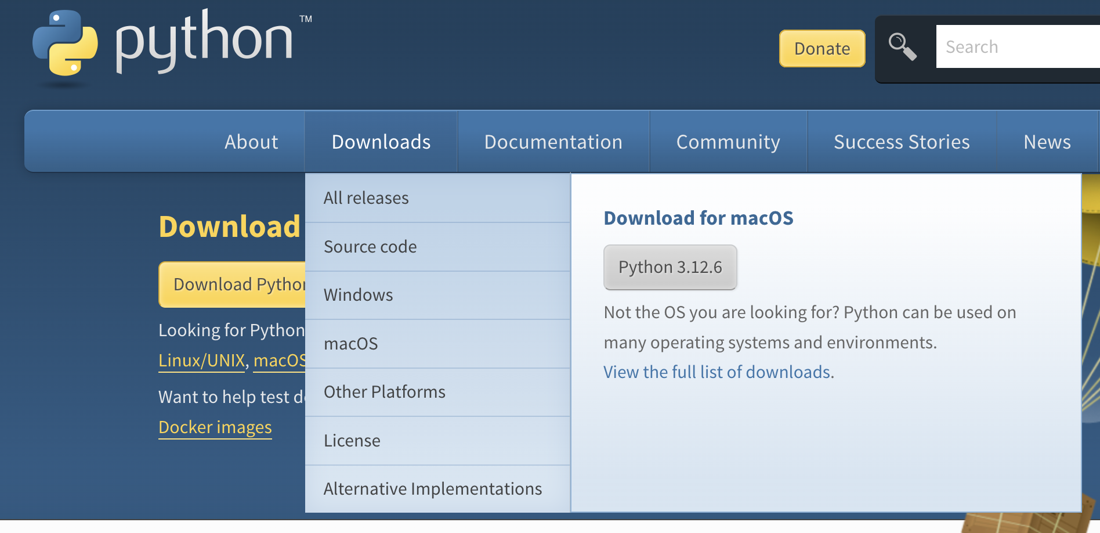Focus the Search input field
Viewport: 1100px width, 533px height.
[x=1018, y=46]
